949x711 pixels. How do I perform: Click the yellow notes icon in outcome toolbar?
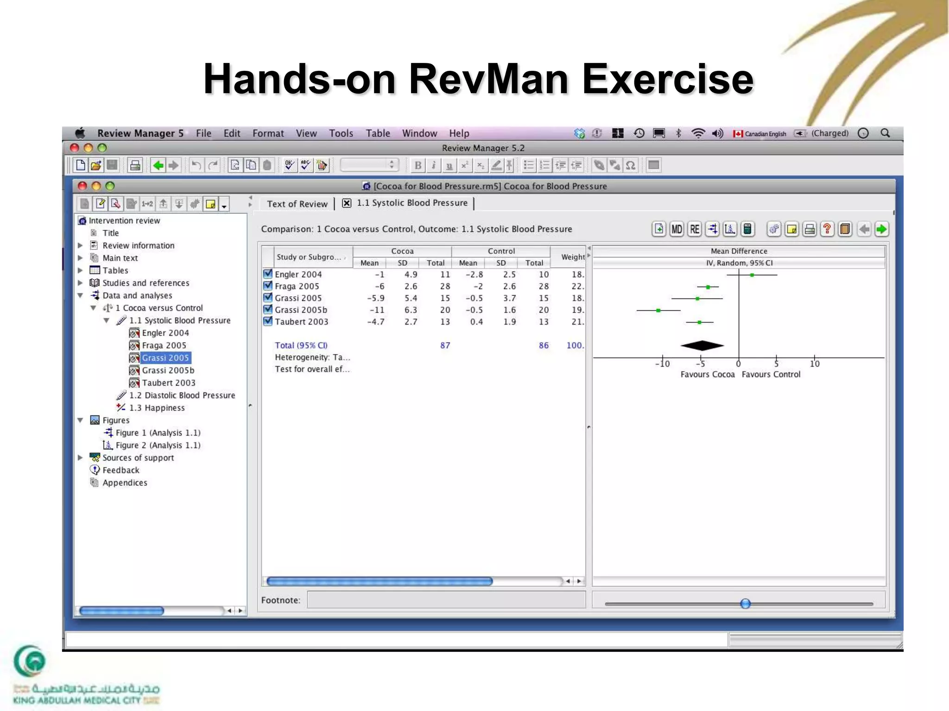coord(792,229)
